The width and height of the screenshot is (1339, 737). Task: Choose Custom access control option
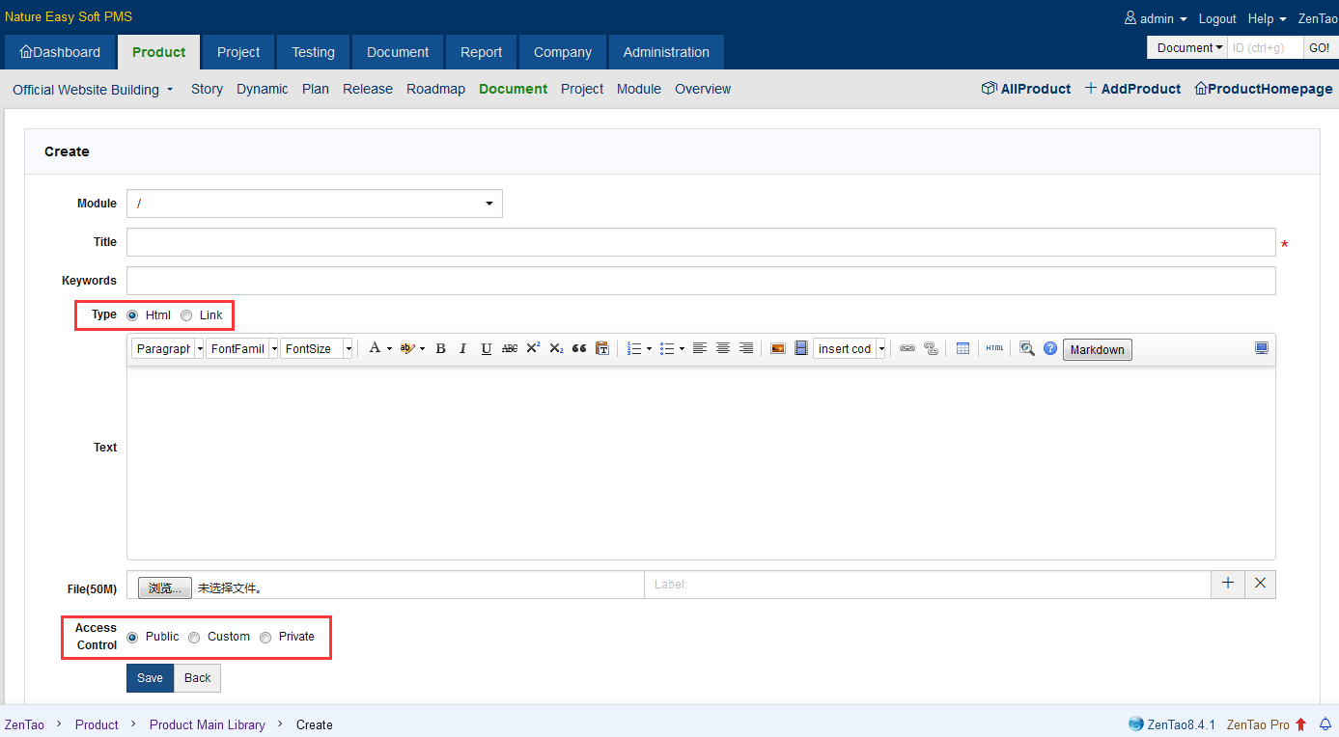(194, 638)
